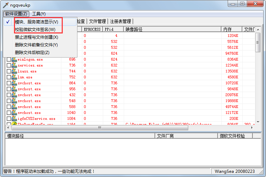Collapse the 软件设置(Z) menu
Screen dimensions: 266x177
click(16, 14)
